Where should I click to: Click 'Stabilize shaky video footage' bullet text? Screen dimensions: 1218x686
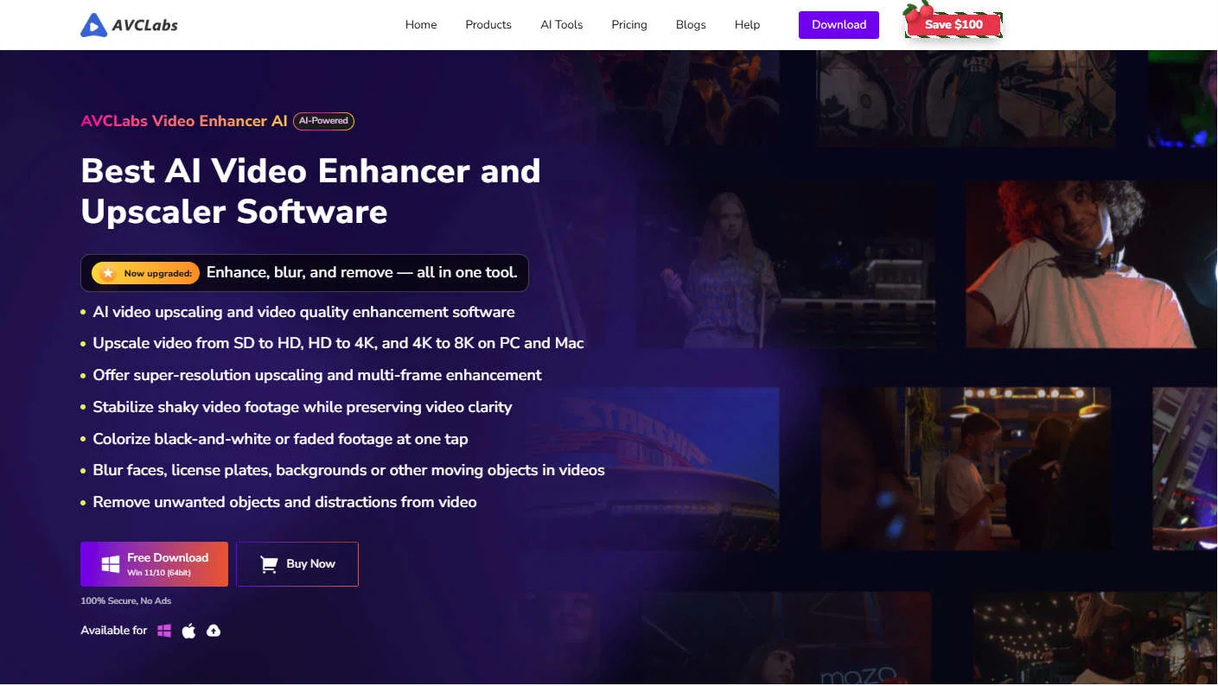click(303, 407)
